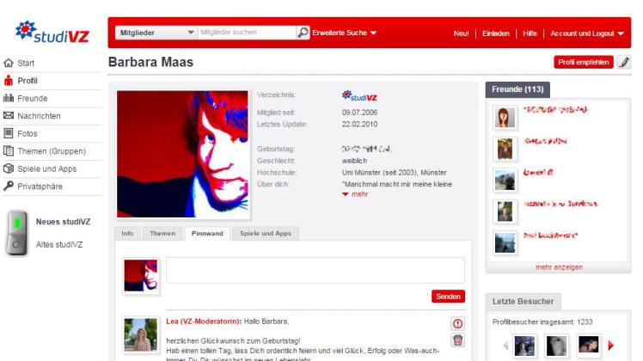Open Privatsphäre in left navigation
Image resolution: width=643 pixels, height=361 pixels.
[x=40, y=187]
